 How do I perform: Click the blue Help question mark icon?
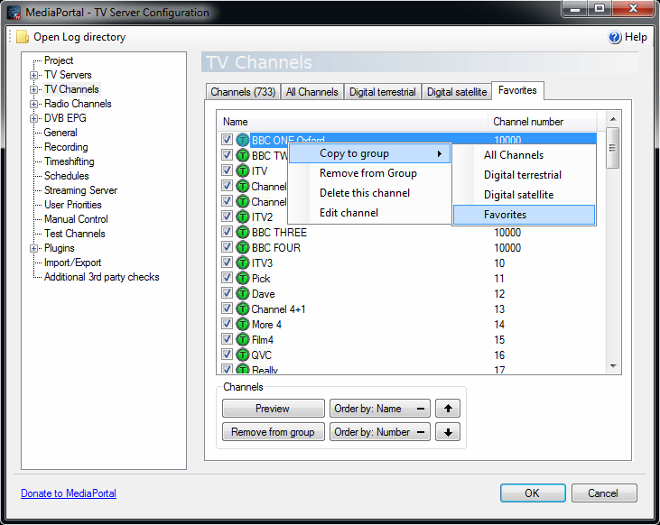(615, 37)
